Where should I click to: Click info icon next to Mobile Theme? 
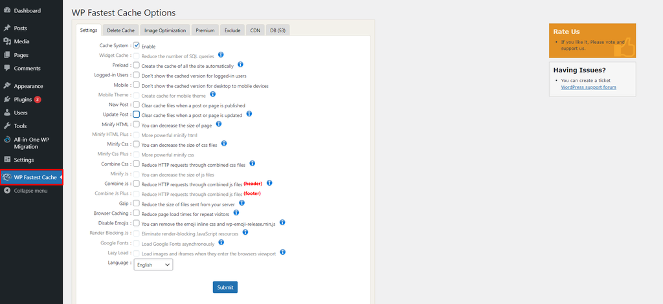[x=212, y=94]
